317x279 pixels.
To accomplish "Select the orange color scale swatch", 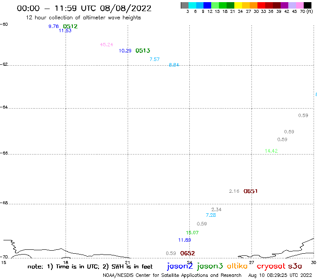I will coord(254,5).
